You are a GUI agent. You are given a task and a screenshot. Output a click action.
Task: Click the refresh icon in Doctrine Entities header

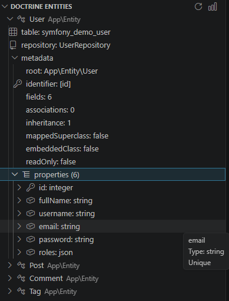(x=198, y=6)
